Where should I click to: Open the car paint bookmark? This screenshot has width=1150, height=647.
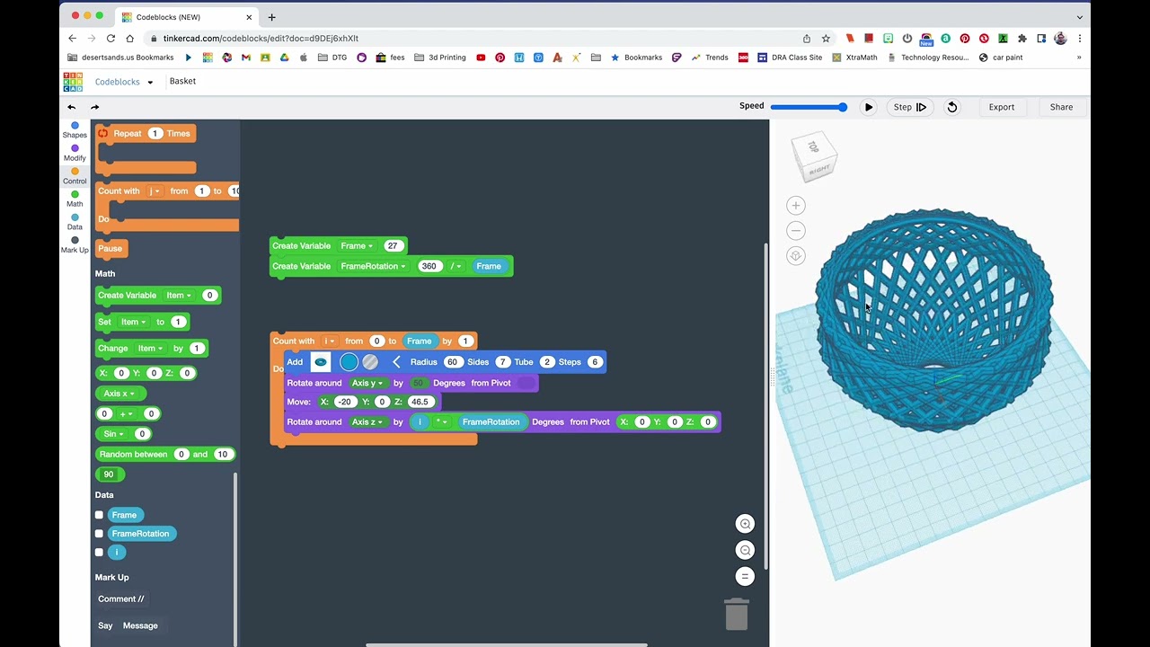click(1001, 58)
